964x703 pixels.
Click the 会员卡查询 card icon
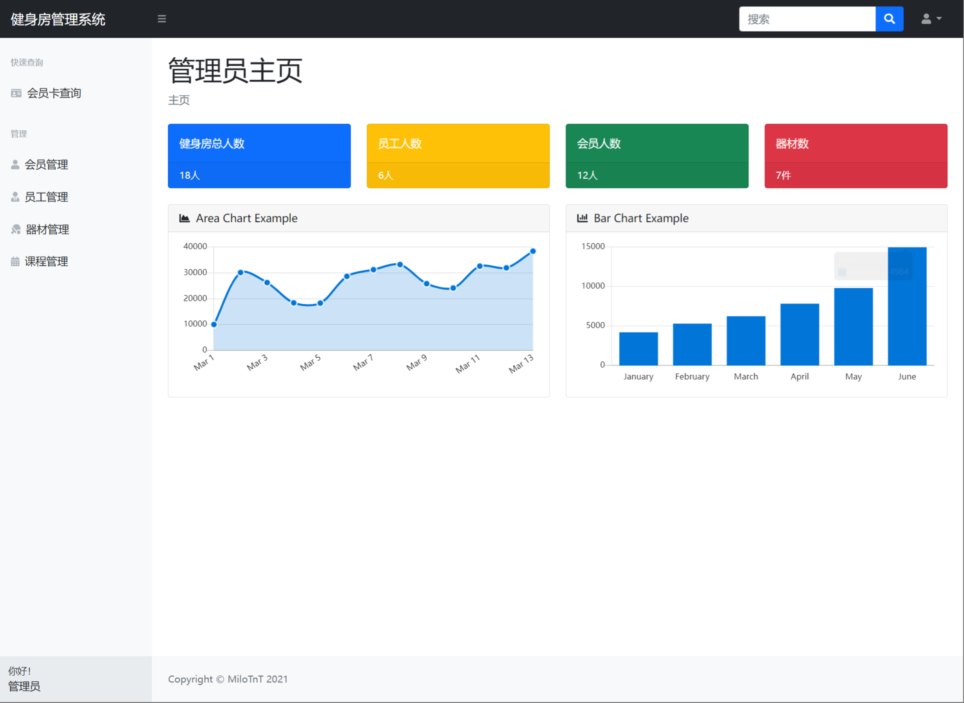[16, 93]
